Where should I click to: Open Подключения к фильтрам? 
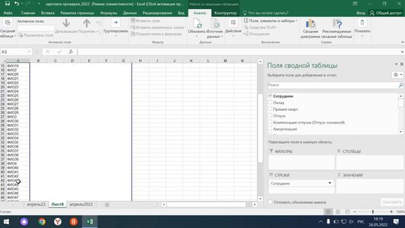pos(156,34)
